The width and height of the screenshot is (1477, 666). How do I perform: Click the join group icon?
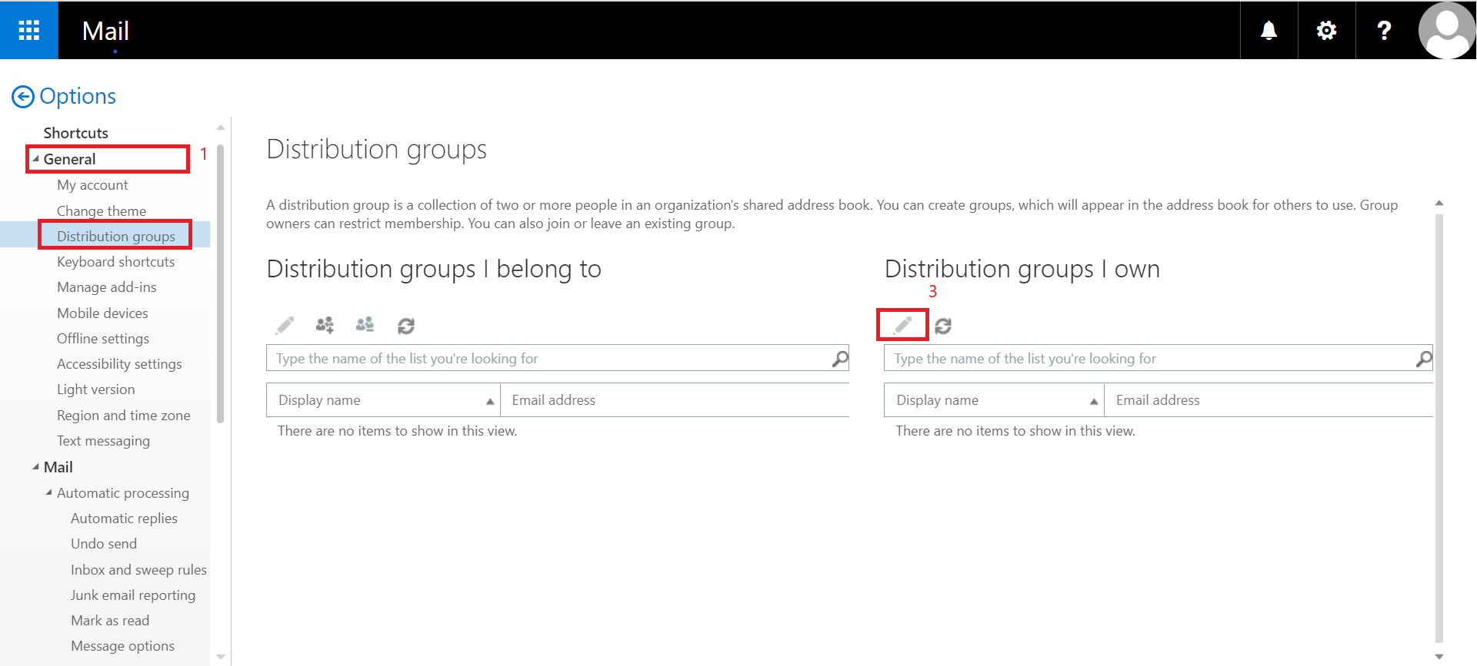pos(325,326)
